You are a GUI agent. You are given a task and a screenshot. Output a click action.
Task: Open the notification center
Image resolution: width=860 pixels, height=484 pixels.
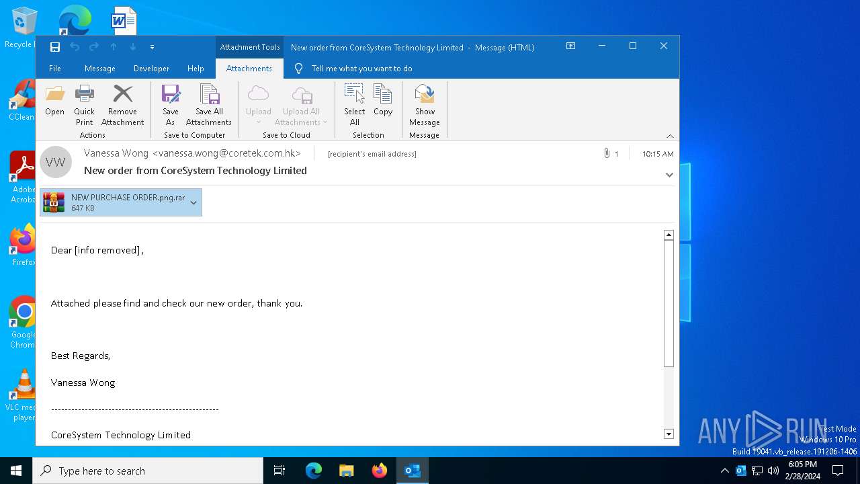point(838,471)
